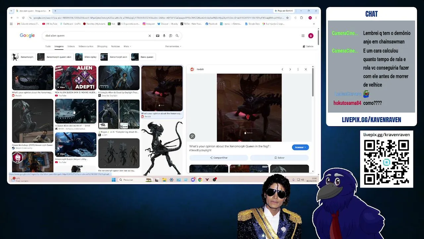424x239 pixels.
Task: Open the 'Queen Alien skin worth it?' result
Action: tap(76, 111)
